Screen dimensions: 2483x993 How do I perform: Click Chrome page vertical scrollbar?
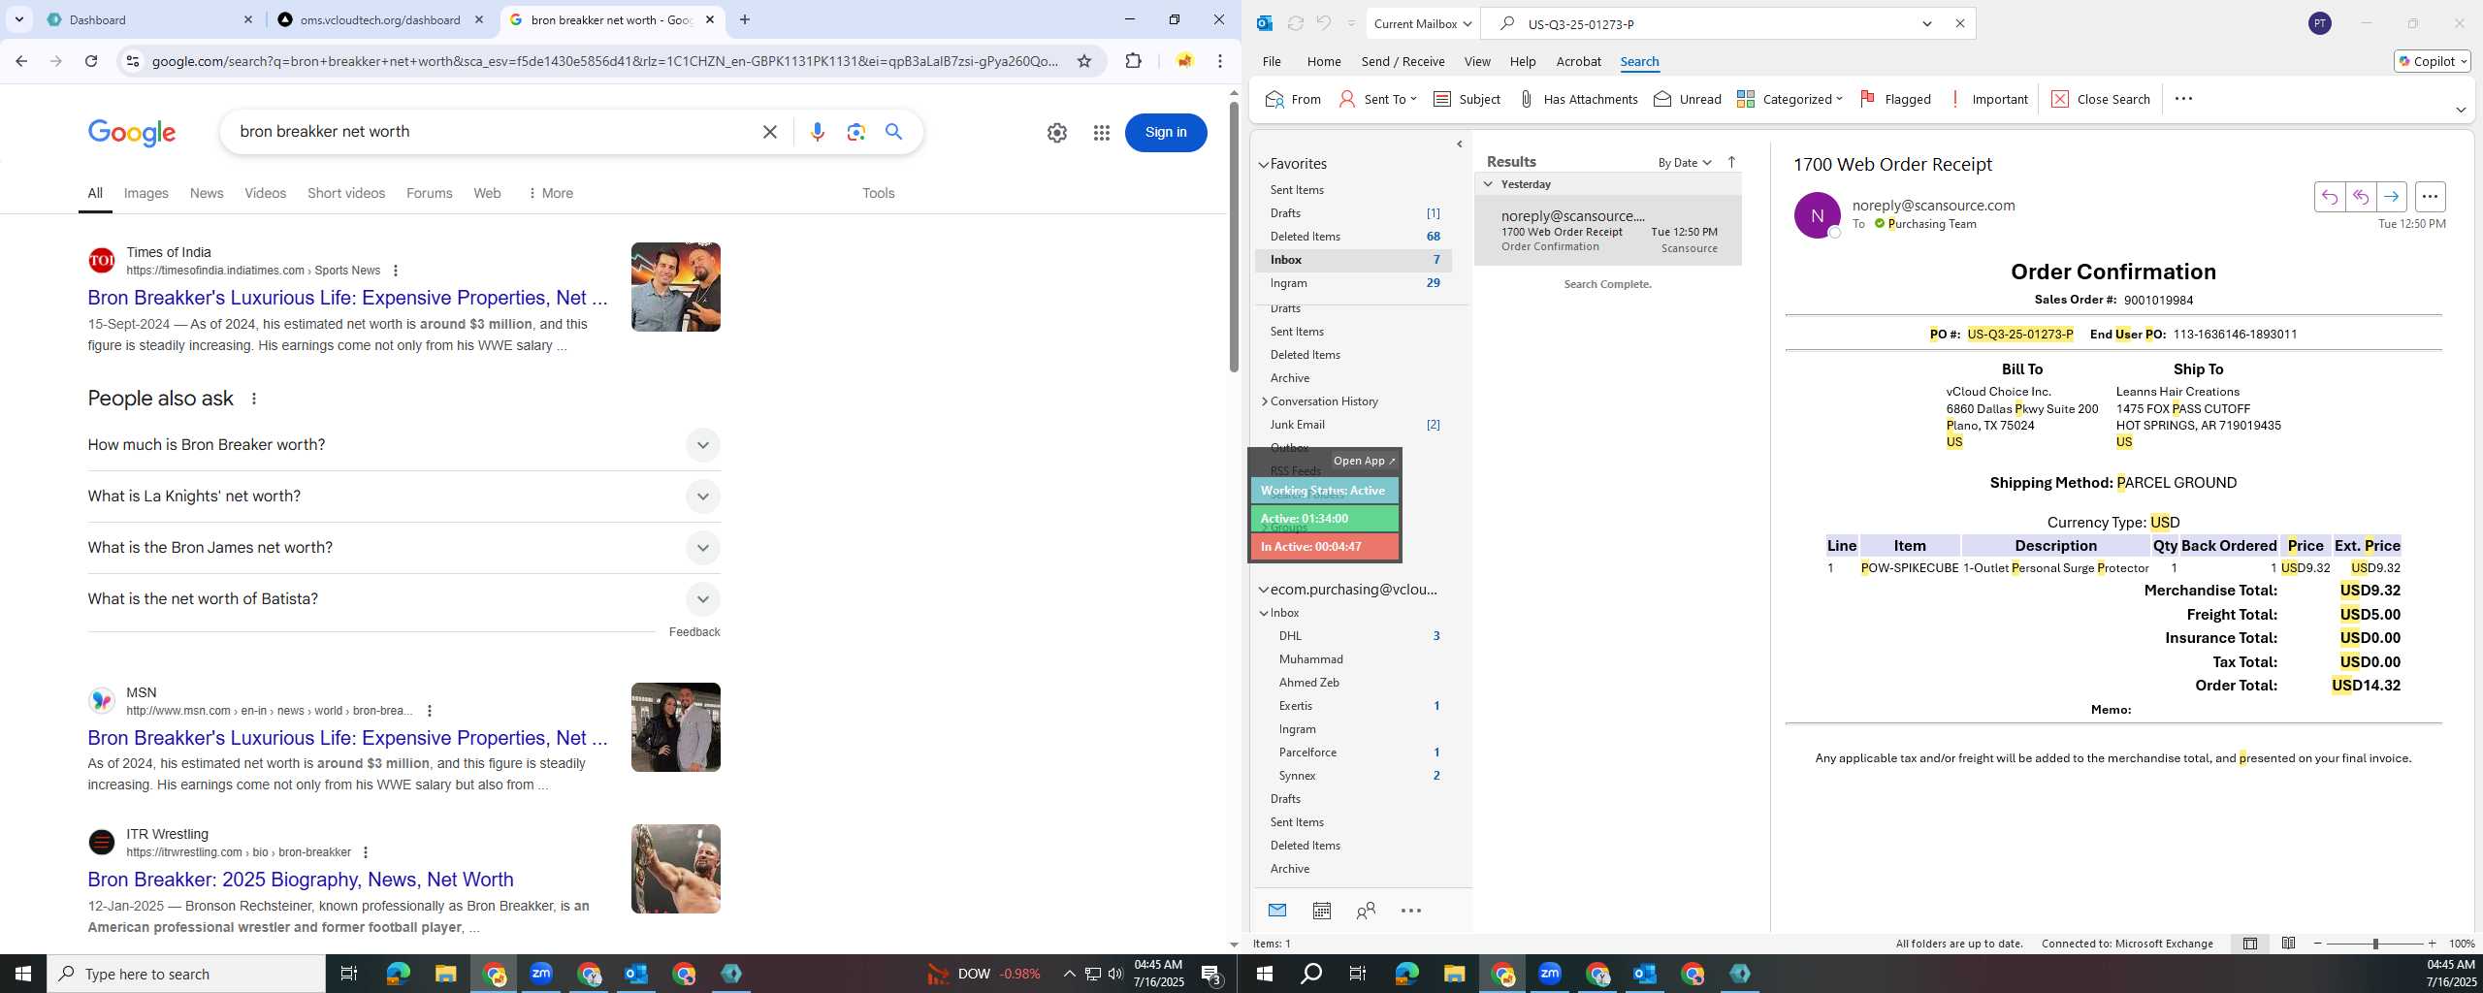tap(1234, 237)
